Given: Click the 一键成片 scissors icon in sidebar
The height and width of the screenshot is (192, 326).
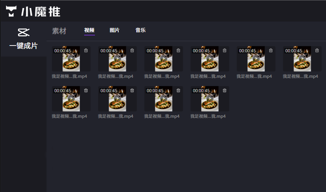Looking at the screenshot, I should click(x=23, y=32).
